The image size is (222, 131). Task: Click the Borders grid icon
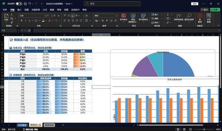36,21
